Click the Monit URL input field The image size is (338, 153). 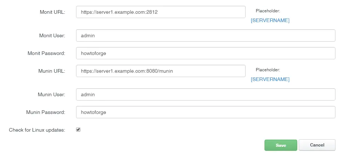pos(160,12)
